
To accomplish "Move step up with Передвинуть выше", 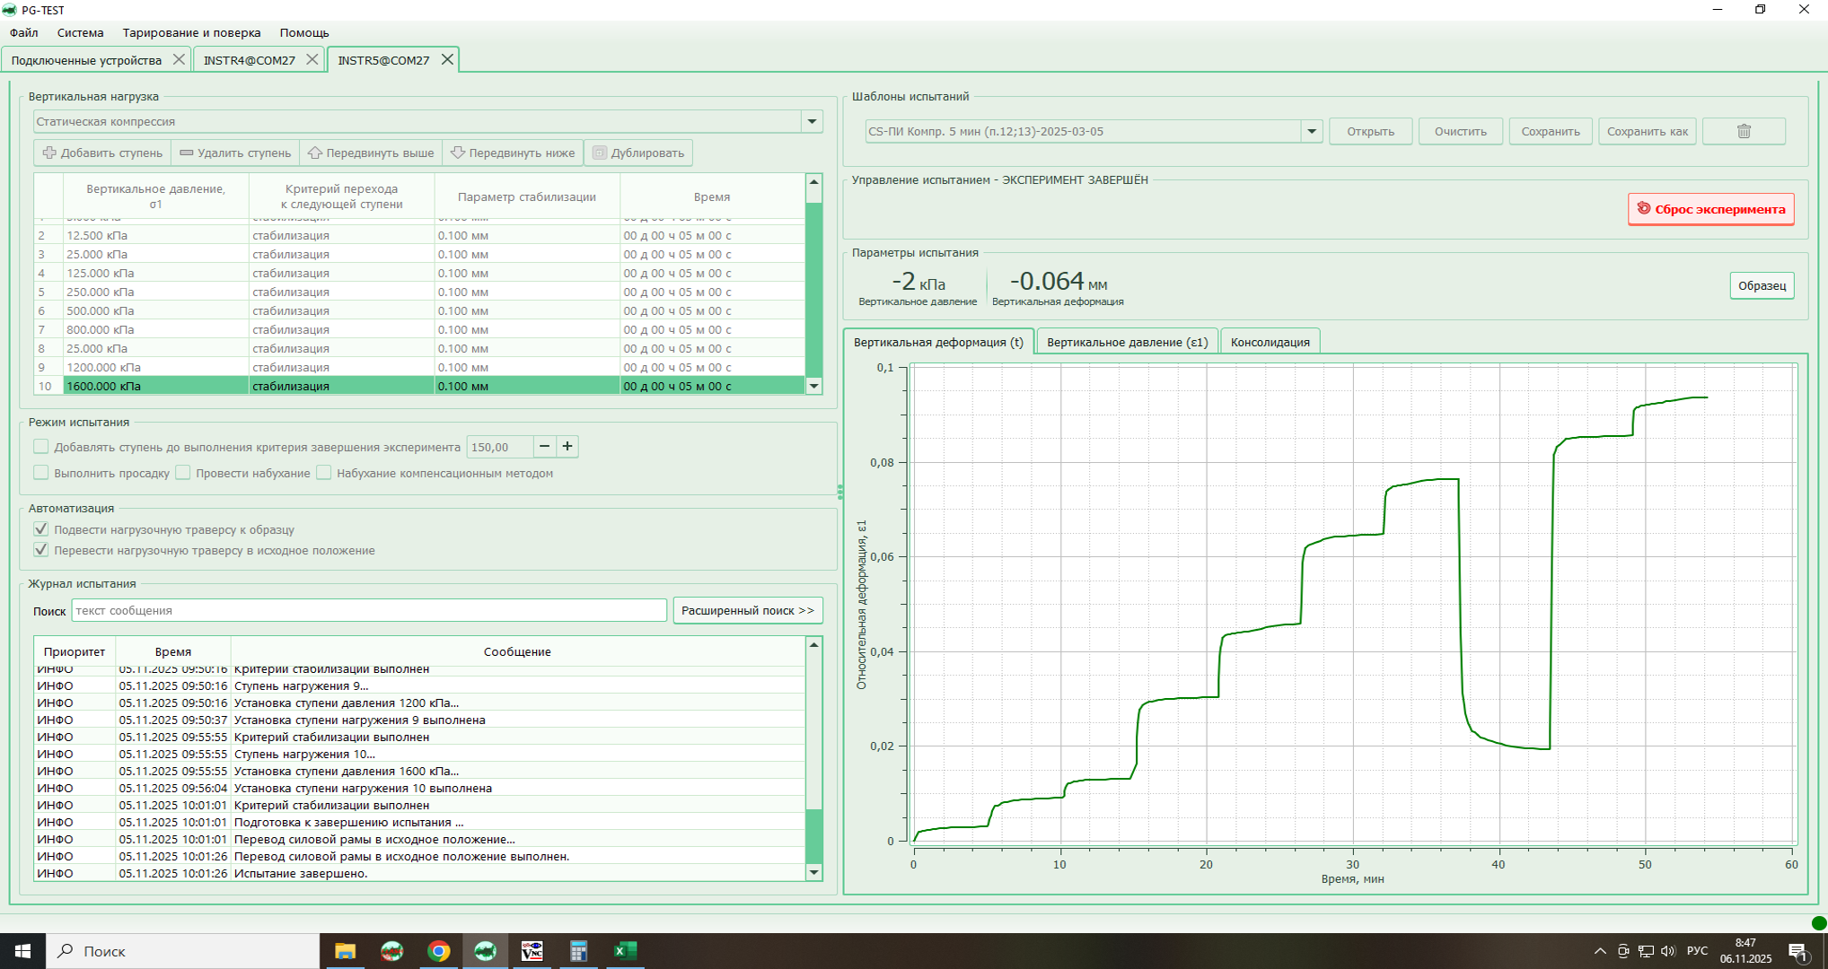I will click(371, 153).
